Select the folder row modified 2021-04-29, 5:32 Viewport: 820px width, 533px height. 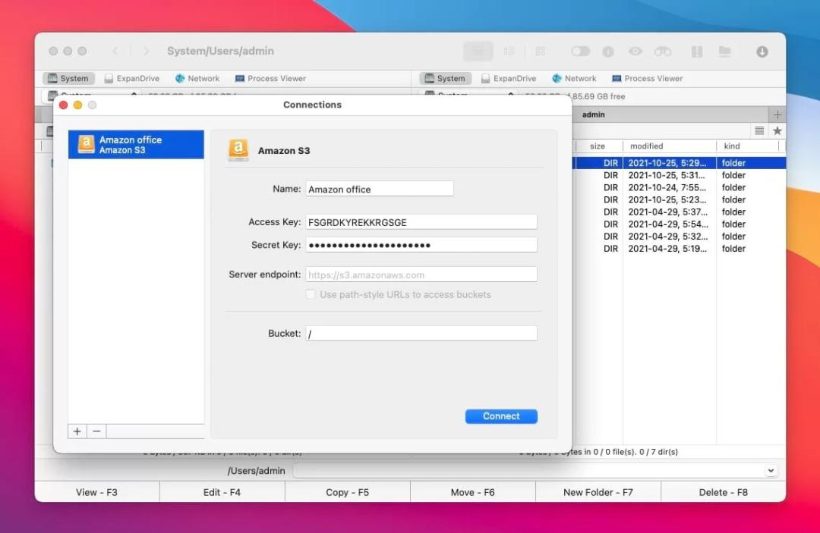[679, 237]
